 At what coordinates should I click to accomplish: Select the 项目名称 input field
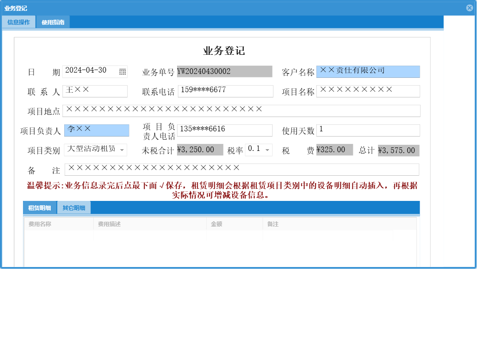point(368,91)
